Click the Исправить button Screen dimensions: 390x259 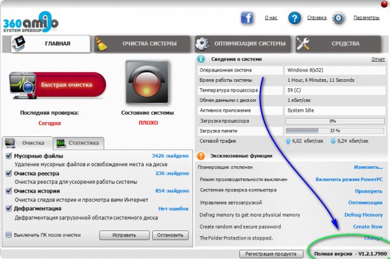[124, 235]
